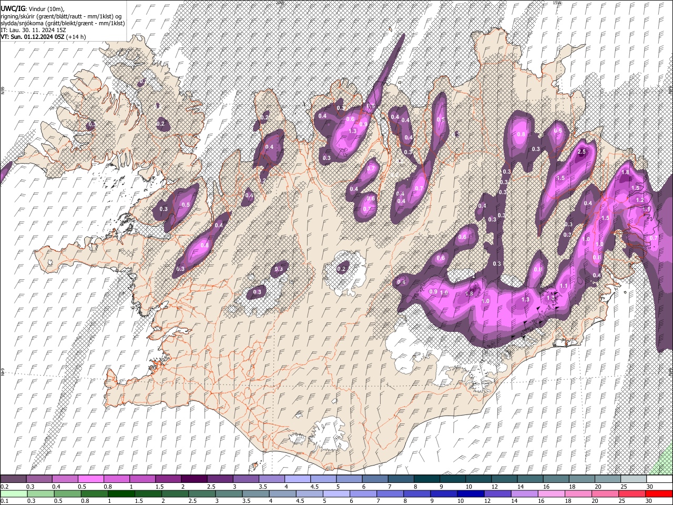Pick the bright pink '0.5' swatch in upper legend
Screen dimensions: 673x505
[90, 479]
